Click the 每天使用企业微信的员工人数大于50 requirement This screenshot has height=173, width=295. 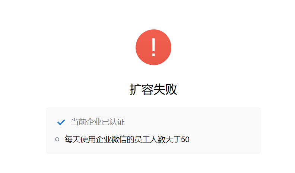[x=127, y=140]
